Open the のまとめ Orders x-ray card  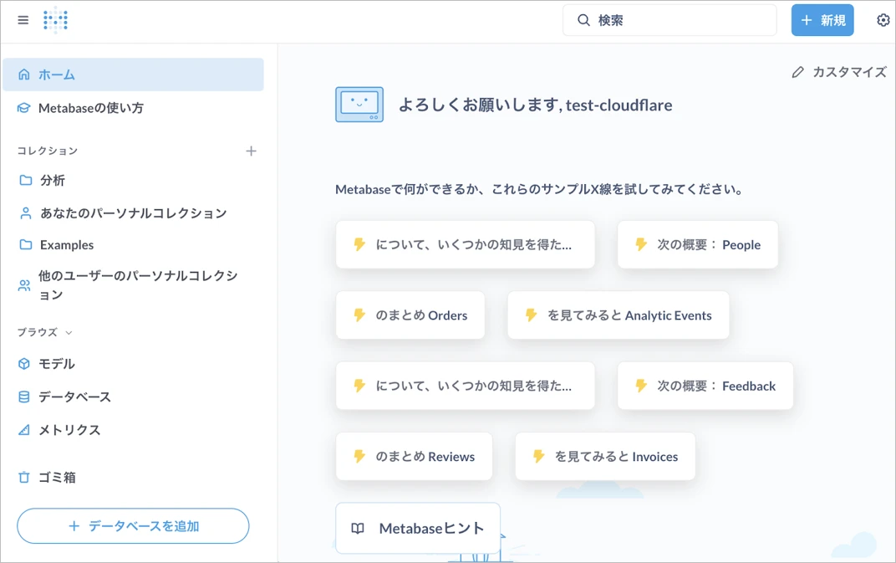point(410,315)
